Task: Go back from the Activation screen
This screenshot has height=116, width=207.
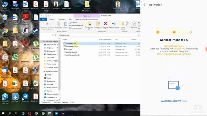Action: pyautogui.click(x=145, y=5)
